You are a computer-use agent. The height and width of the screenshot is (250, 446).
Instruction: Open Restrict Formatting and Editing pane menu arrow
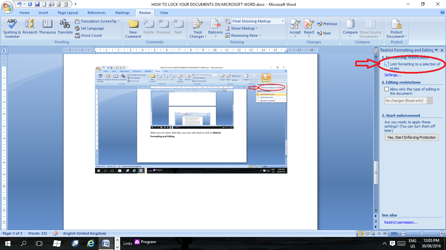click(437, 50)
